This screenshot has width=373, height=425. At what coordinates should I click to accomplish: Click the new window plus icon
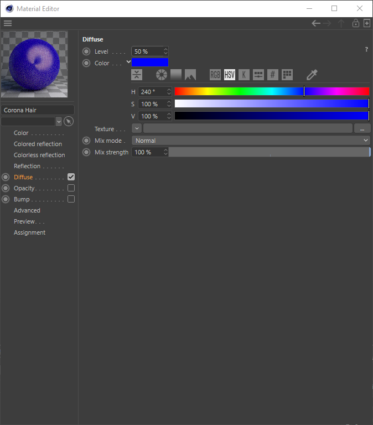pos(367,23)
